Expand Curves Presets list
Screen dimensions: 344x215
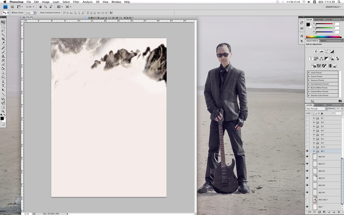(x=309, y=76)
